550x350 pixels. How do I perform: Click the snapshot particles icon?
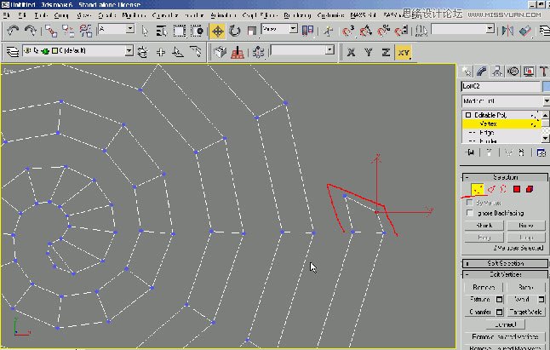258,52
